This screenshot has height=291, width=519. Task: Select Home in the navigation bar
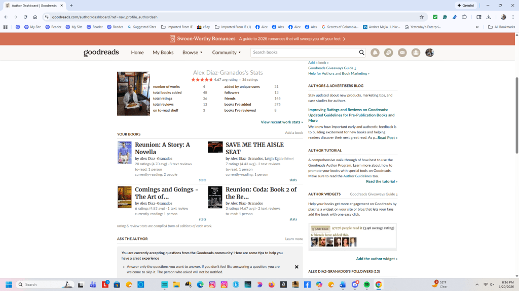pyautogui.click(x=137, y=53)
